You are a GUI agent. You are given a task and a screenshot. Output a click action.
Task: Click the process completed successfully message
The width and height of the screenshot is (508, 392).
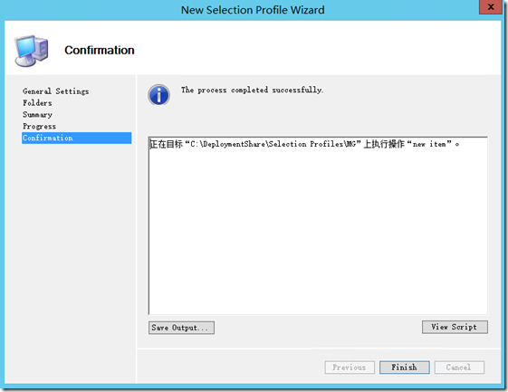(252, 90)
